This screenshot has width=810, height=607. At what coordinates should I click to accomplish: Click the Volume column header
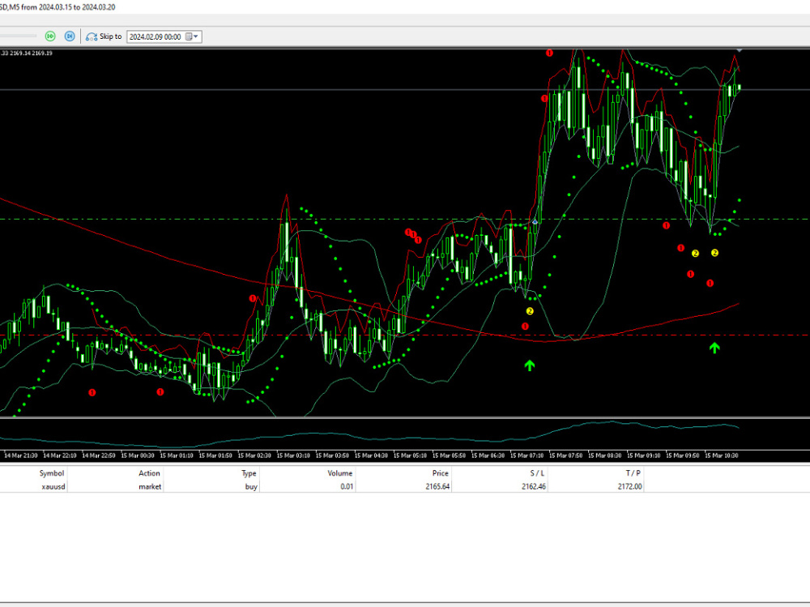(340, 473)
